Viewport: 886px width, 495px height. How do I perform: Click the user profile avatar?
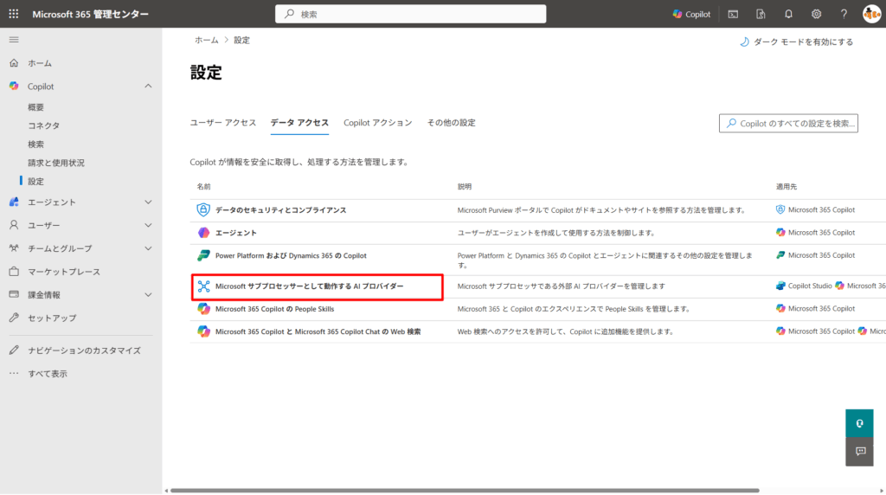[x=871, y=14]
